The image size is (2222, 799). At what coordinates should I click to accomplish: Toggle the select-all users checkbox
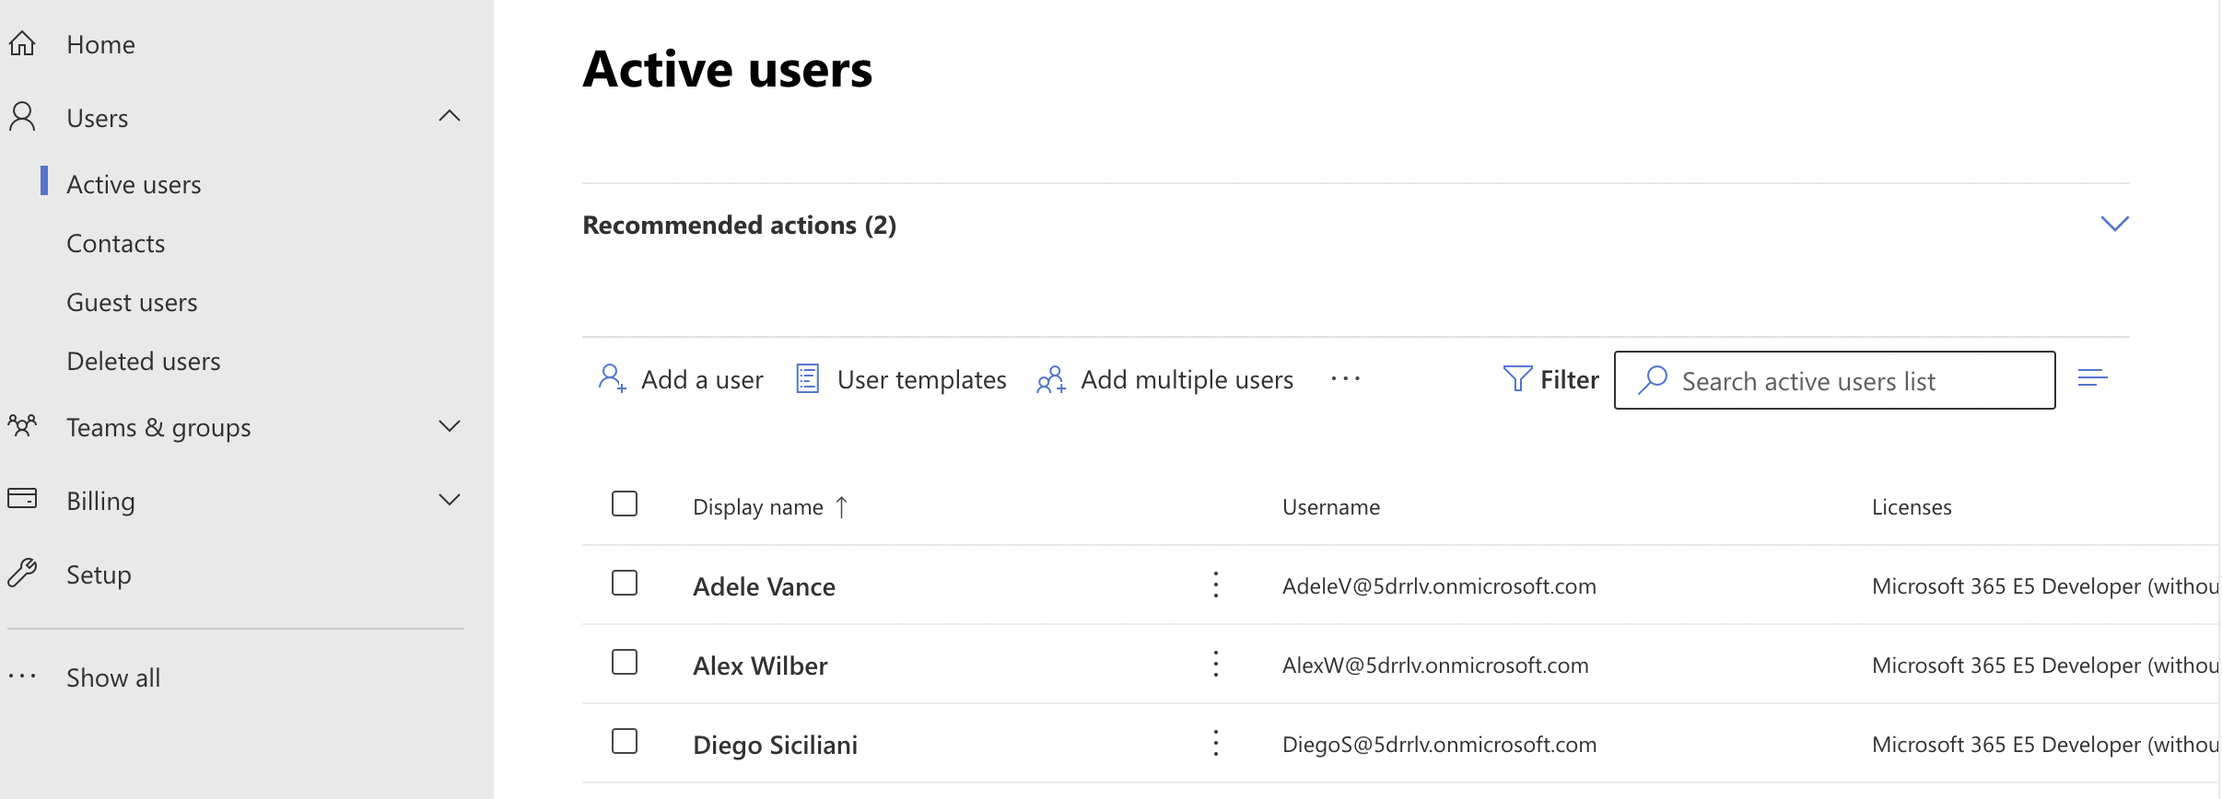click(625, 504)
